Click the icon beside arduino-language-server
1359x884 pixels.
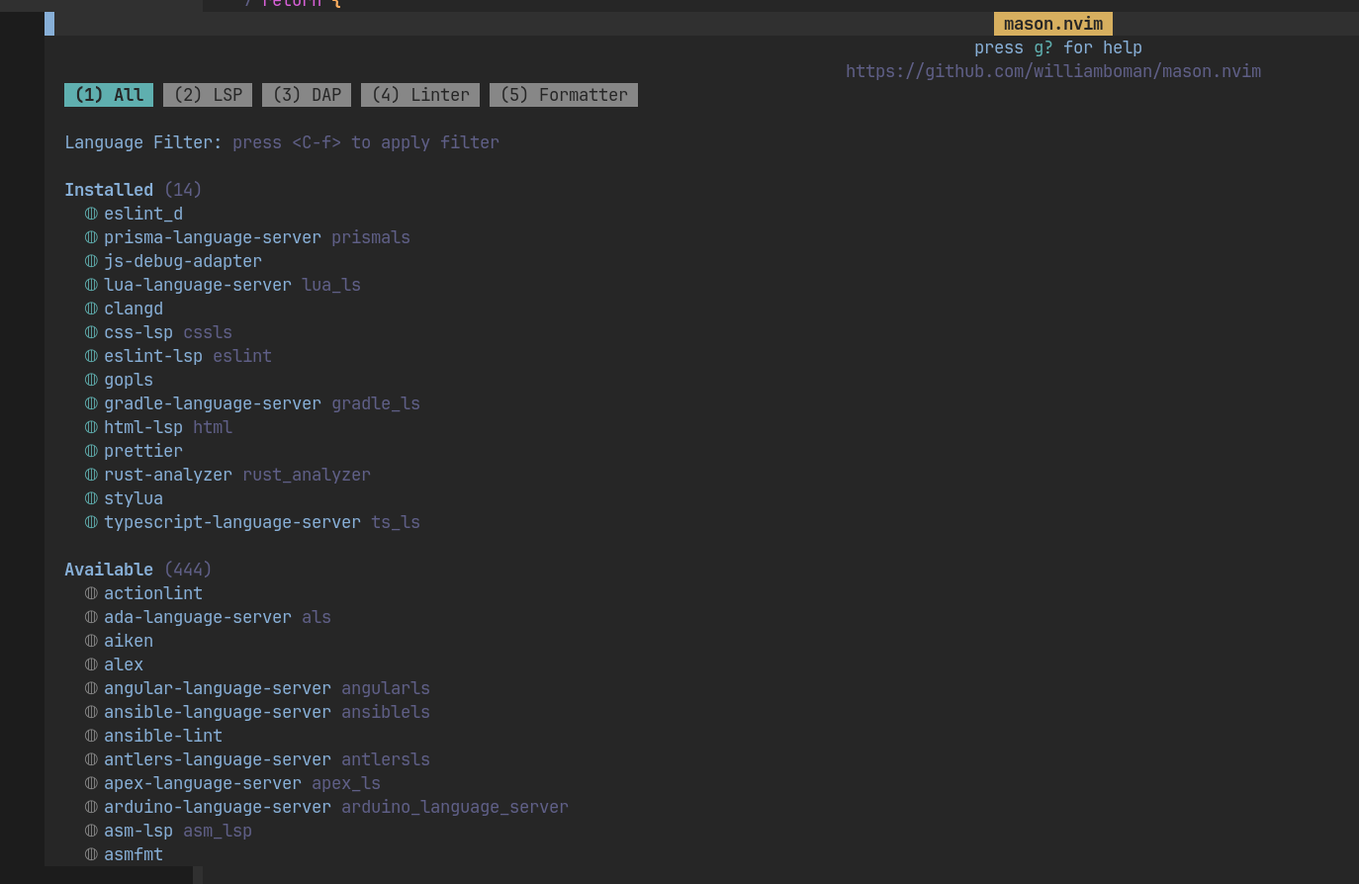[91, 807]
